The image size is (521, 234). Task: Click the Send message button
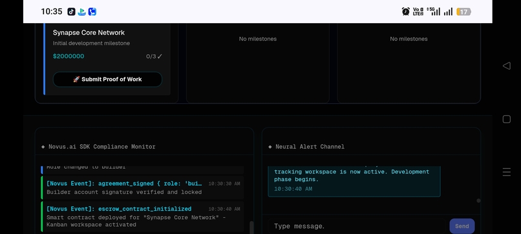point(462,226)
